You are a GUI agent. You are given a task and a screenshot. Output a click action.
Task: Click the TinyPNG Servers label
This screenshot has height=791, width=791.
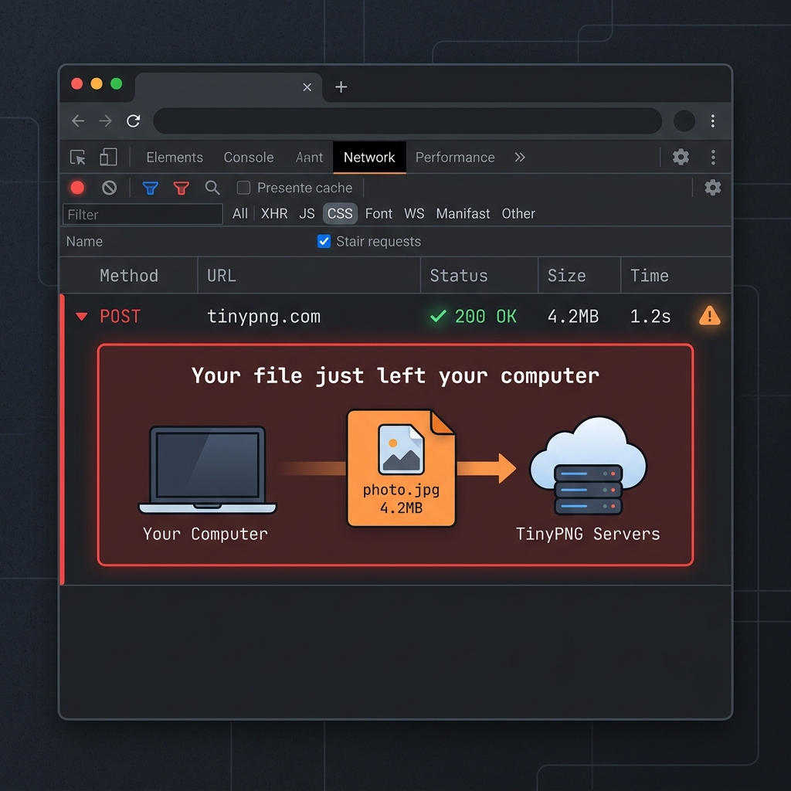(x=588, y=534)
